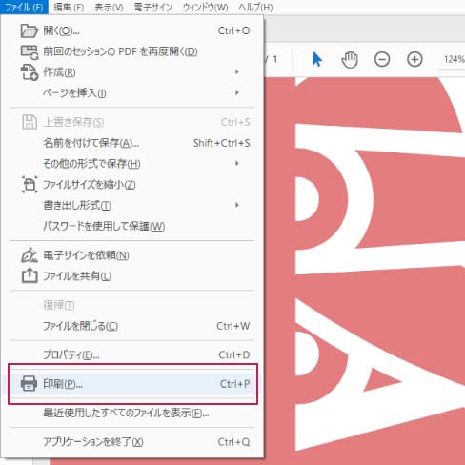The image size is (465, 465).
Task: Click the 電子サインを依頼 pen icon
Action: 29,255
